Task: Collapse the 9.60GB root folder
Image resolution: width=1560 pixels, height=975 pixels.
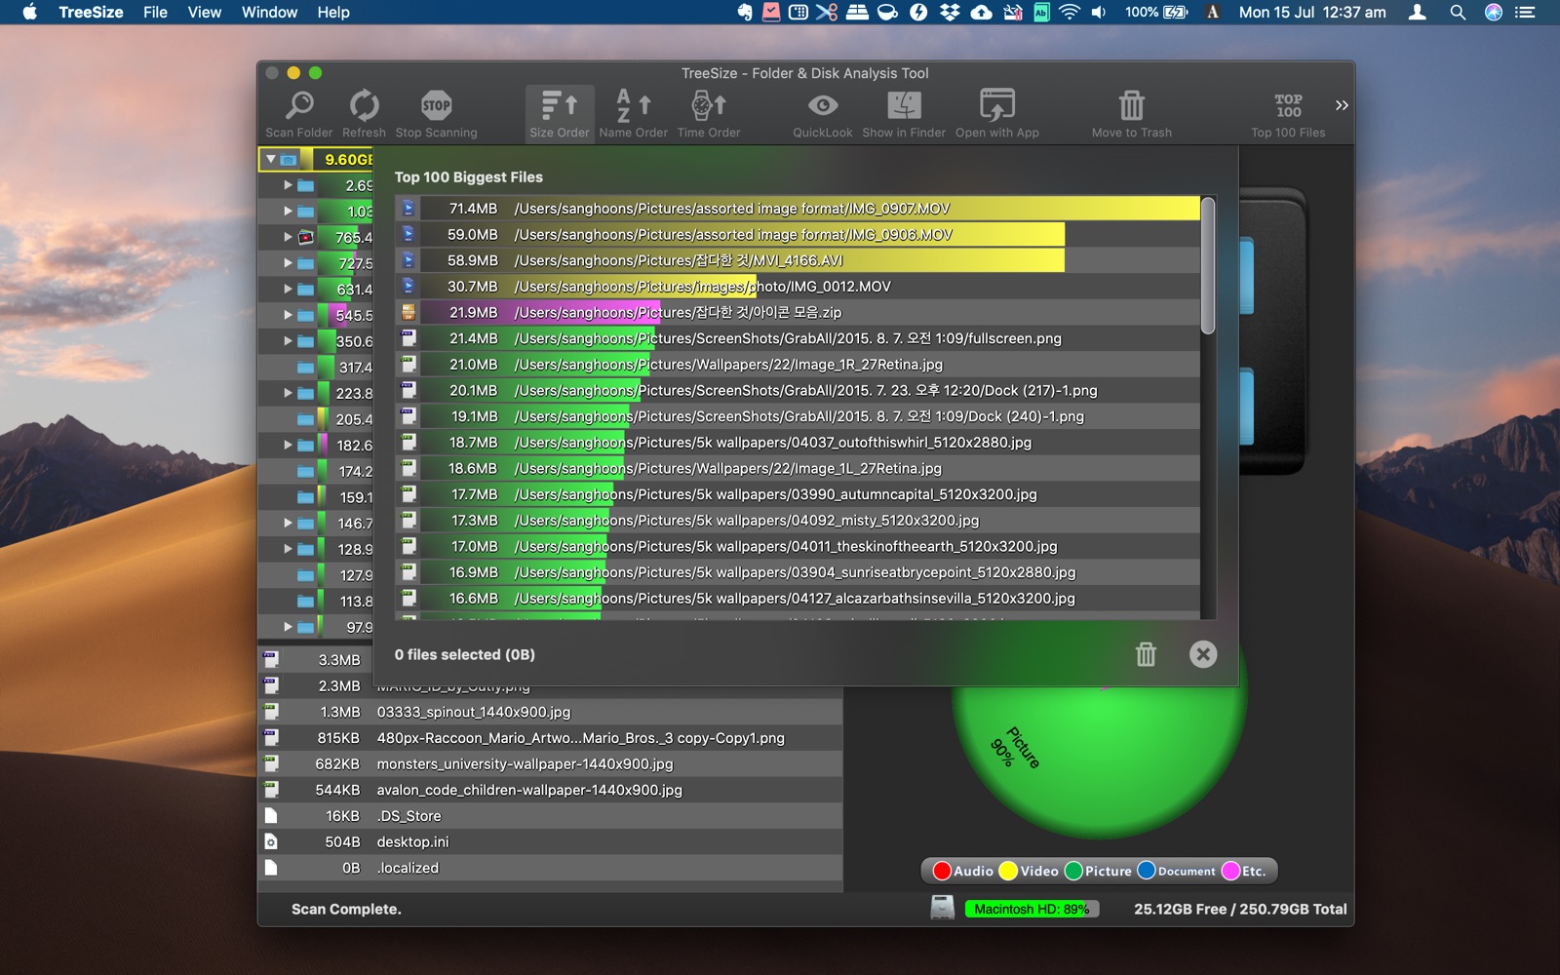Action: coord(271,159)
